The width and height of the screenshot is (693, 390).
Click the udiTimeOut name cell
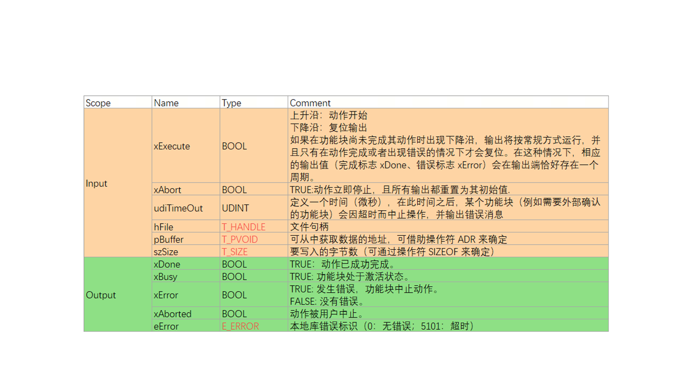[x=178, y=208]
